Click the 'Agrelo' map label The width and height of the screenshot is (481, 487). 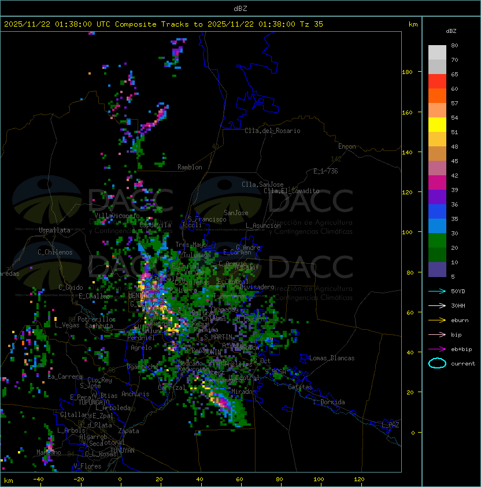coord(141,348)
